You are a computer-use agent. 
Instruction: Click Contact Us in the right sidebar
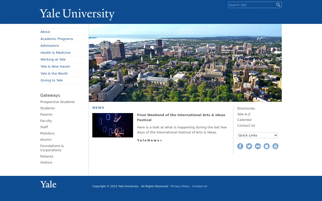tap(246, 126)
